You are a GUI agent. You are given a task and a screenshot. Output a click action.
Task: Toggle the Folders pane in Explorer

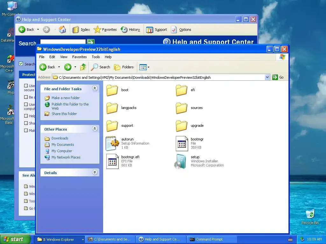[124, 67]
